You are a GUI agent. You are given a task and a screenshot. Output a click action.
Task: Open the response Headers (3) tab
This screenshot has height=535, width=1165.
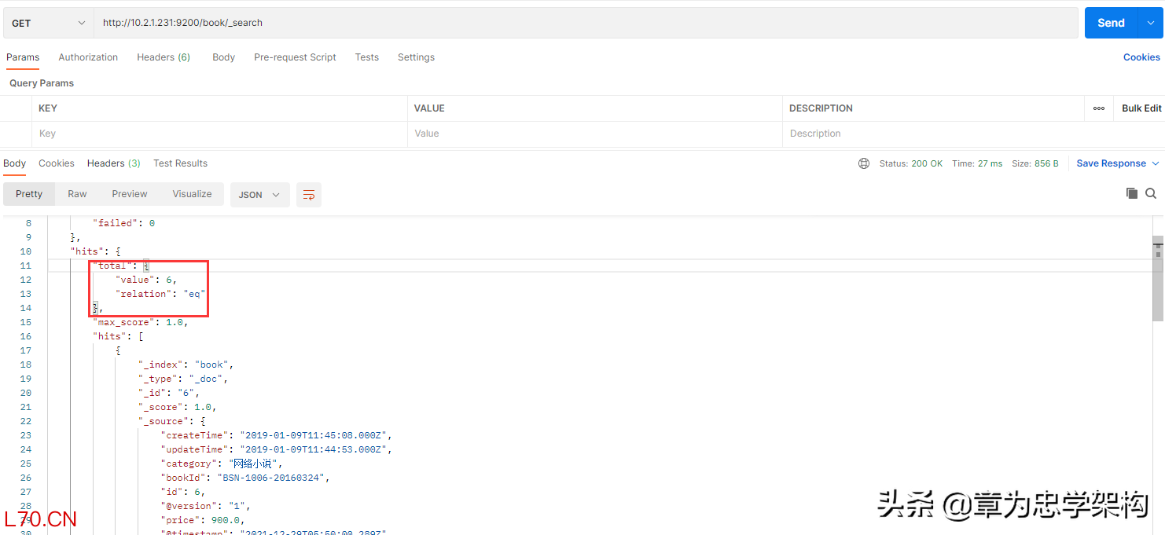click(114, 163)
